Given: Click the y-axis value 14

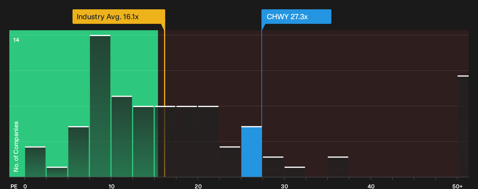Looking at the screenshot, I should [16, 40].
